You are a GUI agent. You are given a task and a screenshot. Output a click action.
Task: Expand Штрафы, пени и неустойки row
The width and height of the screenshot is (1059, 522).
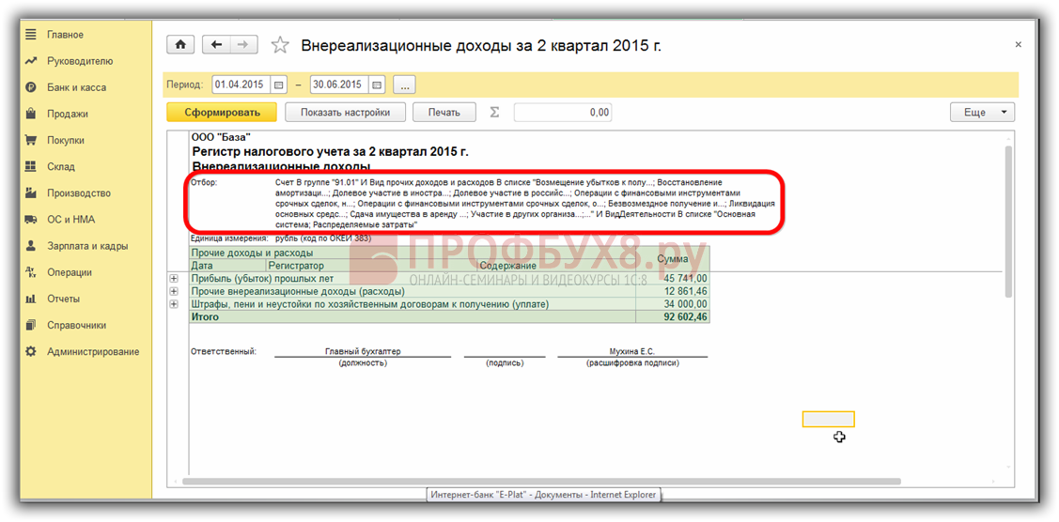pyautogui.click(x=173, y=304)
